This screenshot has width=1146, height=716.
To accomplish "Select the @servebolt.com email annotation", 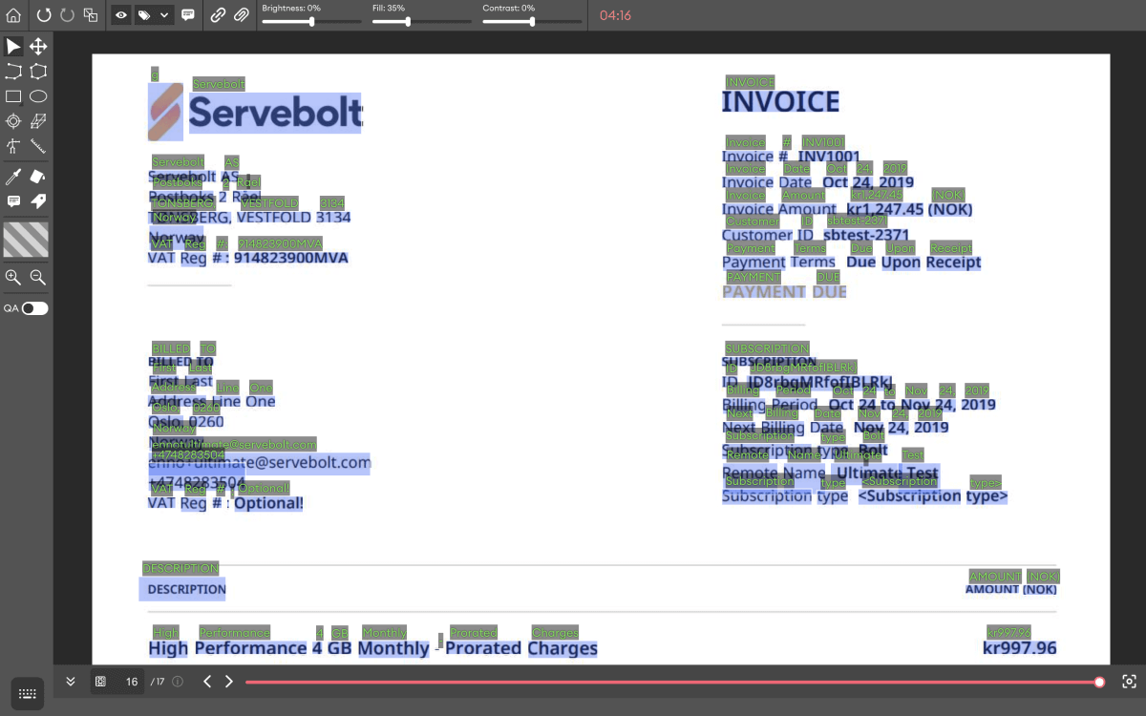I will 259,463.
